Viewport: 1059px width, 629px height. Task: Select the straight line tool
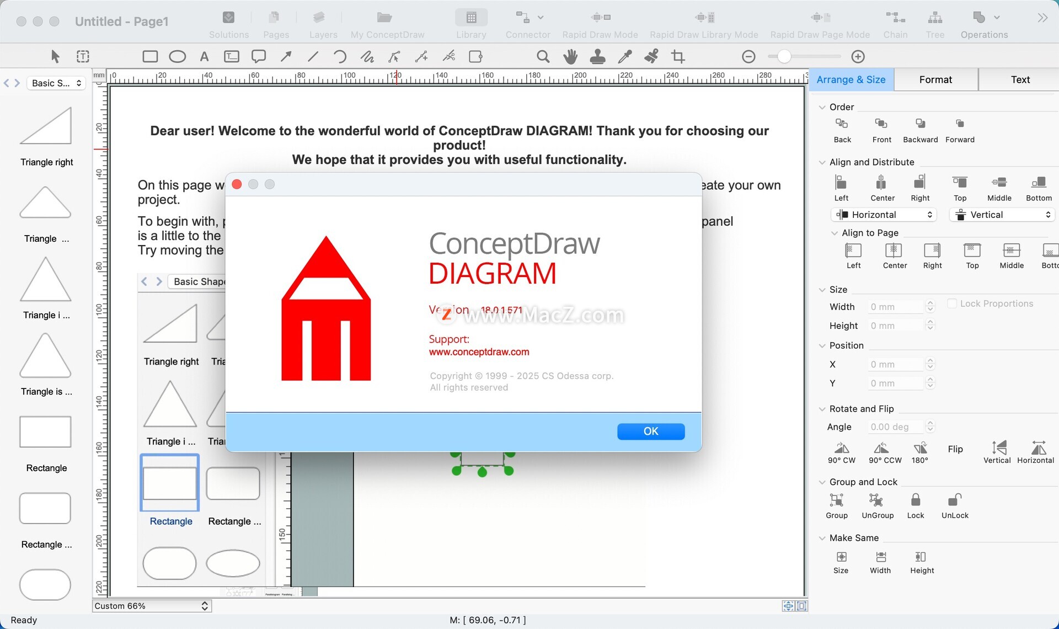pos(313,56)
